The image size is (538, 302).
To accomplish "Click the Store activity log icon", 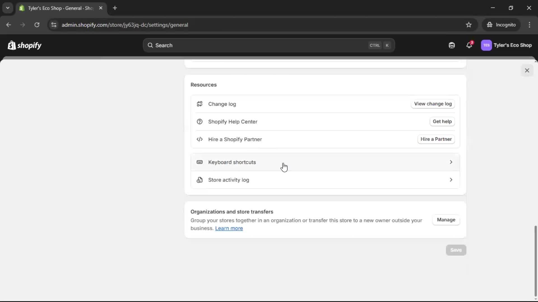I will (200, 180).
